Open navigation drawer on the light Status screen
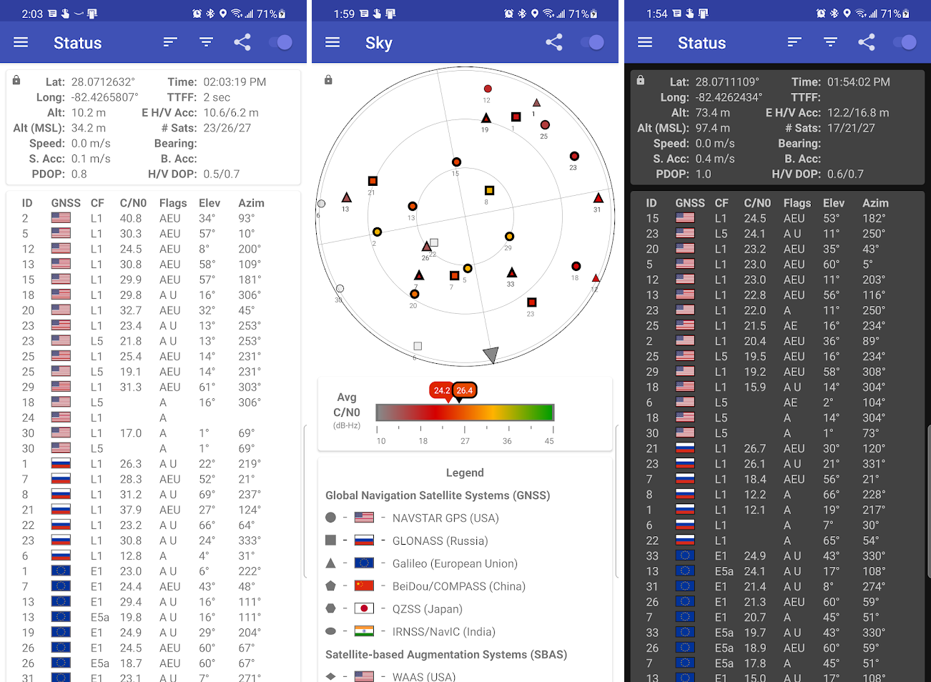This screenshot has width=931, height=682. pyautogui.click(x=21, y=42)
